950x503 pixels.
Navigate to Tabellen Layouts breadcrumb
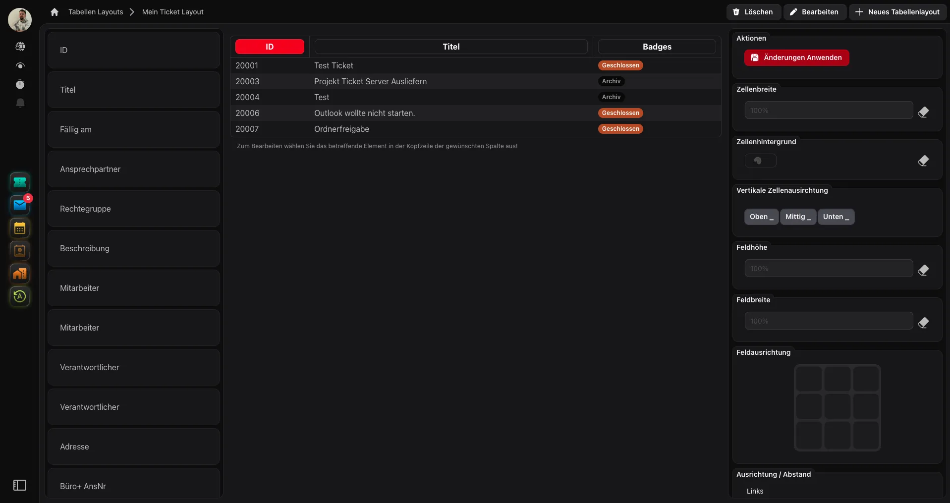point(96,12)
